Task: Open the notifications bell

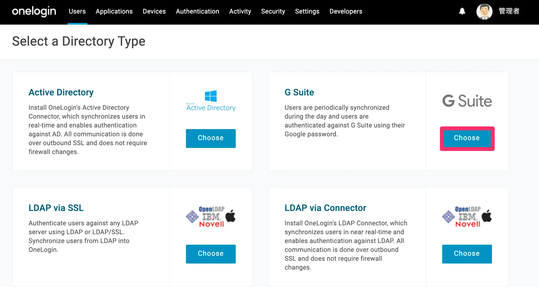Action: click(x=462, y=11)
